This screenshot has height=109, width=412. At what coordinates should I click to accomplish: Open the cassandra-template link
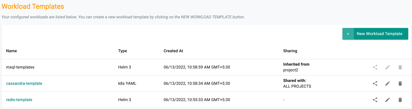click(24, 84)
